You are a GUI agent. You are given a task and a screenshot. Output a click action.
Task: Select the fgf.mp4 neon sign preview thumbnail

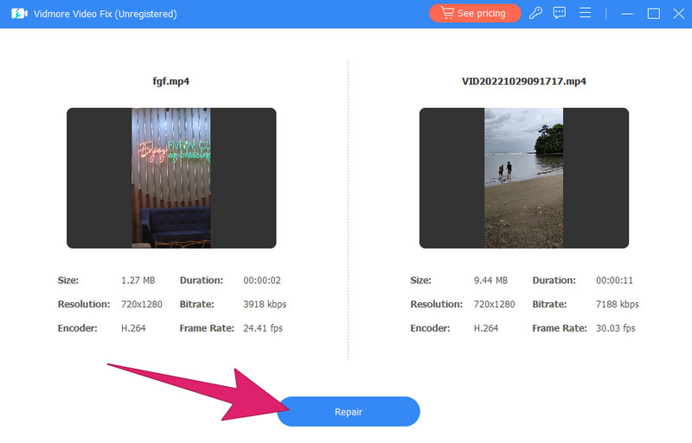[x=171, y=178]
